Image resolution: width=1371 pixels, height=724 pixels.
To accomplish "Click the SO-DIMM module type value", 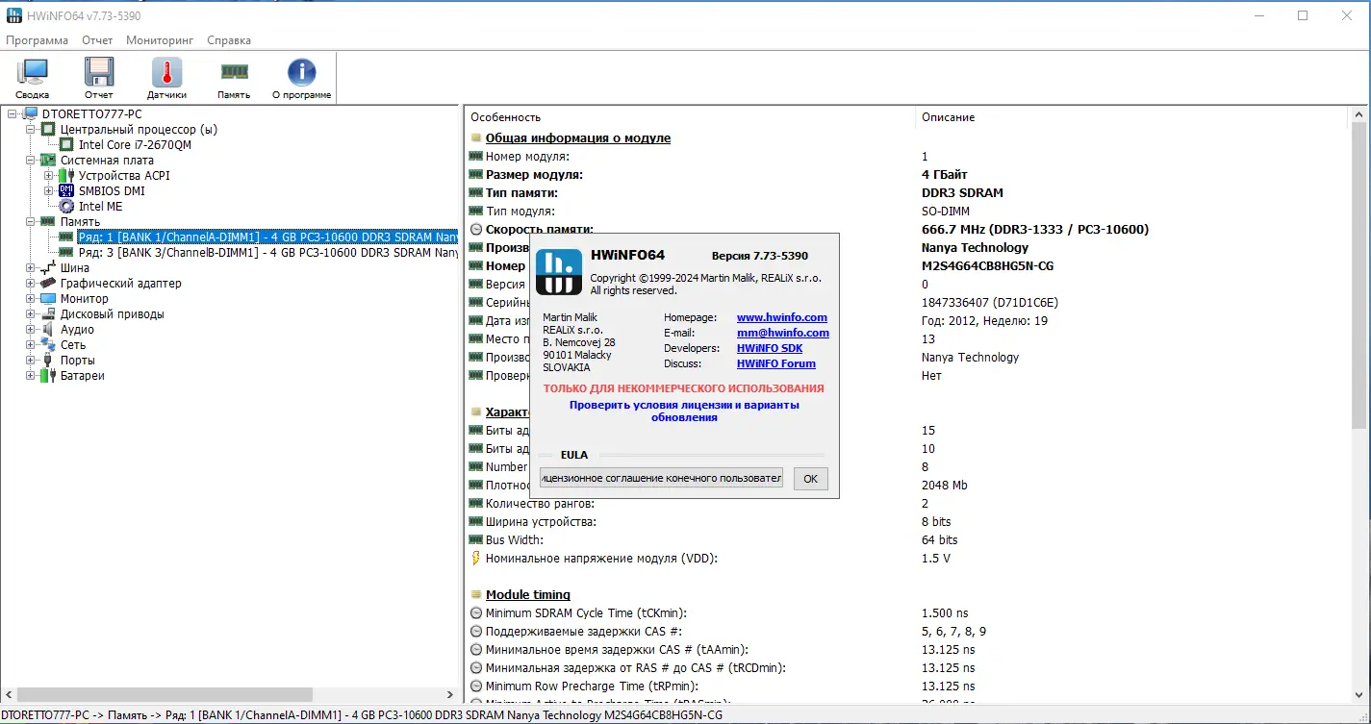I will pyautogui.click(x=946, y=211).
